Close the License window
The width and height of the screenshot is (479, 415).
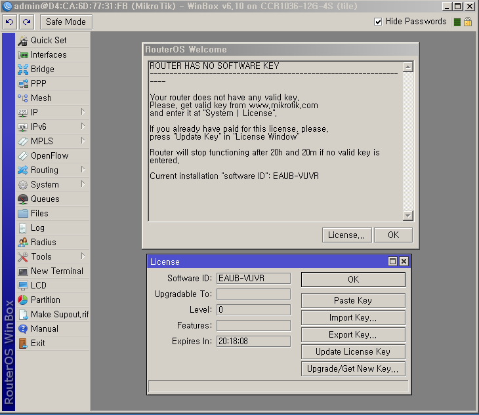coord(404,262)
